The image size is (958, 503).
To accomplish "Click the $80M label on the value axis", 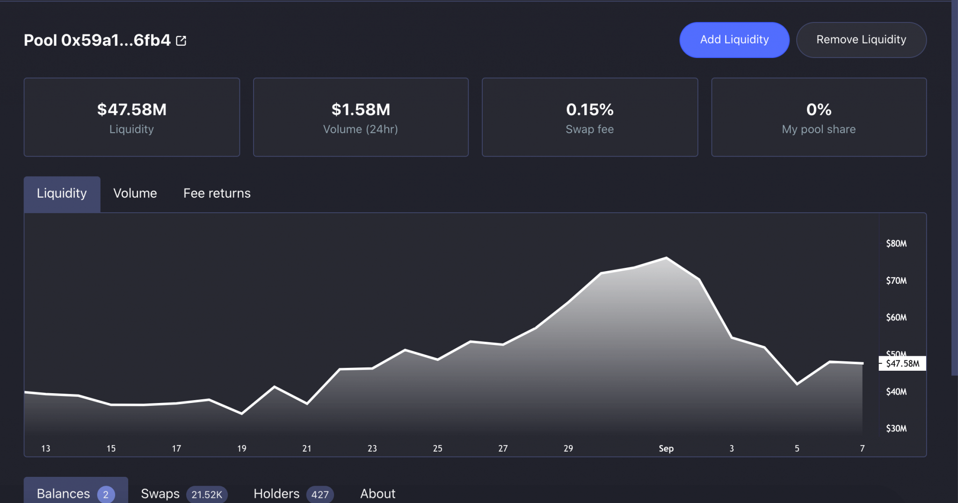I will 896,244.
